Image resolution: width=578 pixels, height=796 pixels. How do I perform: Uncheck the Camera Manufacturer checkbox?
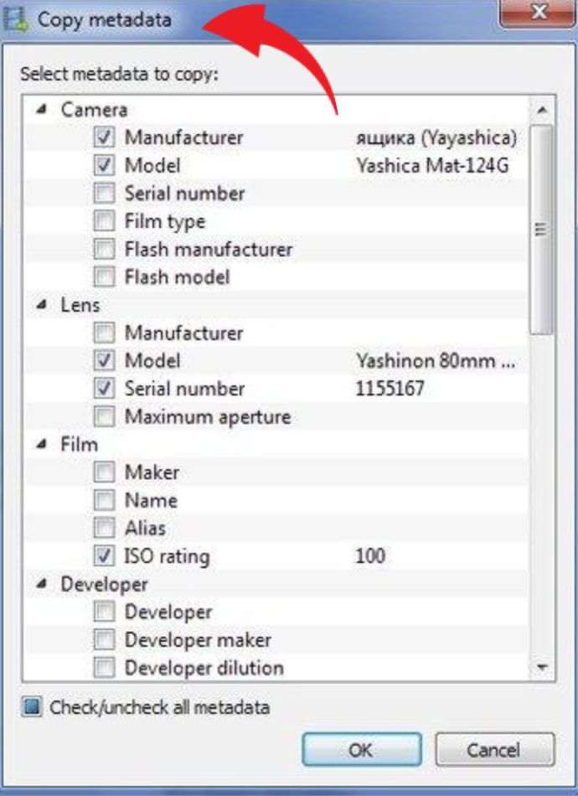tap(104, 137)
